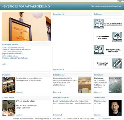Click the '27/04 15:57 Göteborgs-Posten' line

[x=13, y=47]
